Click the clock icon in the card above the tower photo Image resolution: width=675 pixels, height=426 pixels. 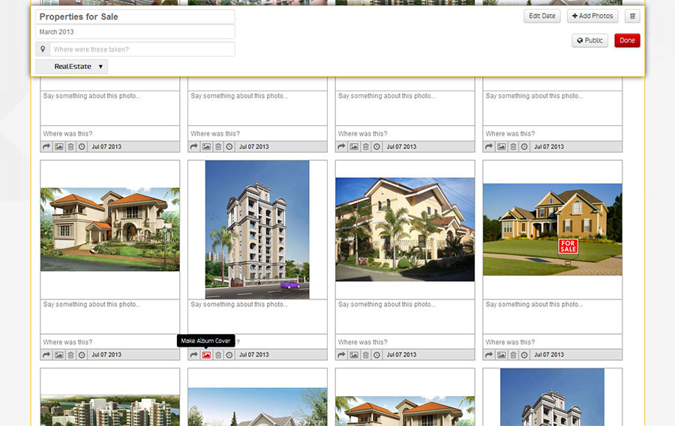(x=229, y=147)
